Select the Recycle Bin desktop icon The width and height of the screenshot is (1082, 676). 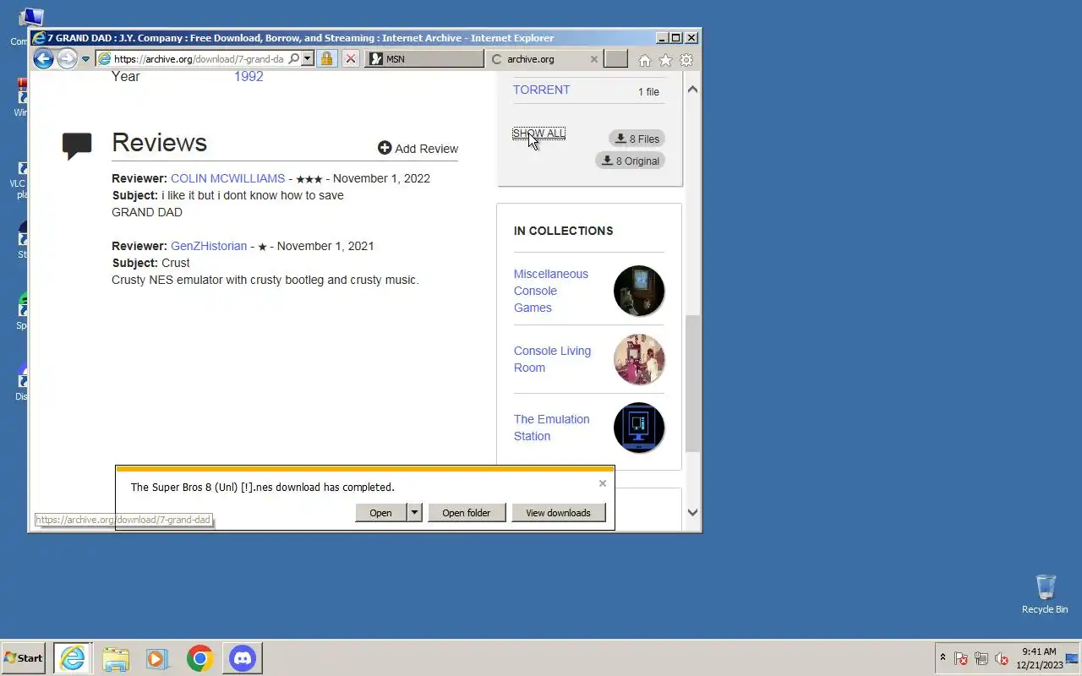pos(1045,594)
